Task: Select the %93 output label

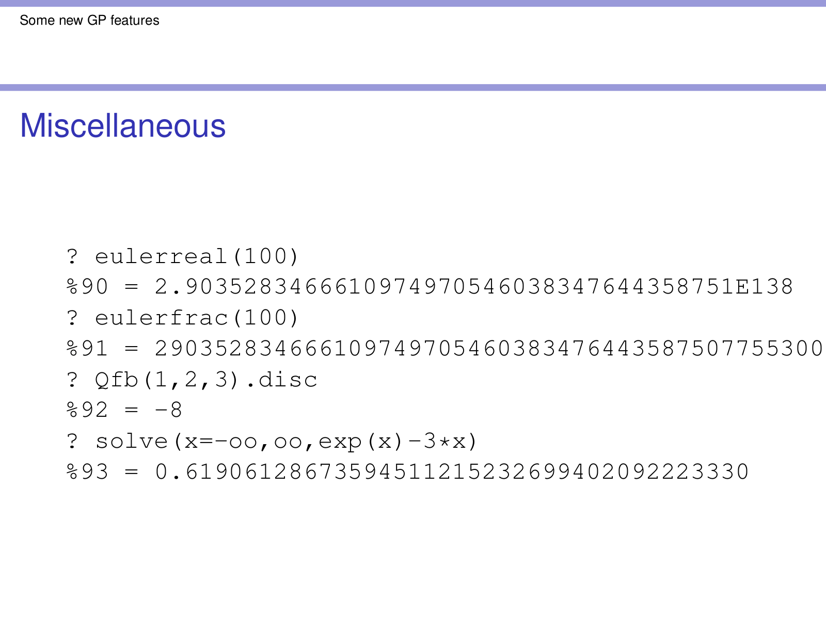Action: [x=87, y=472]
